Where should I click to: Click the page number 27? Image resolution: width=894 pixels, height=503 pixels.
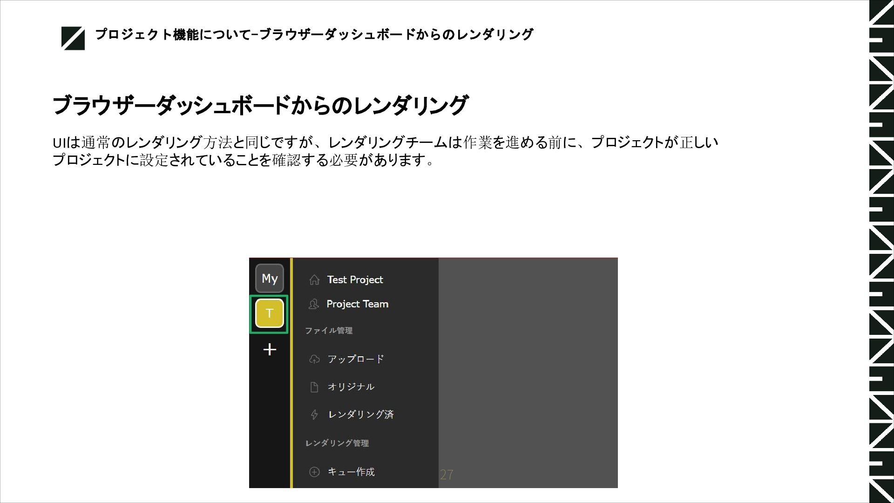(447, 475)
